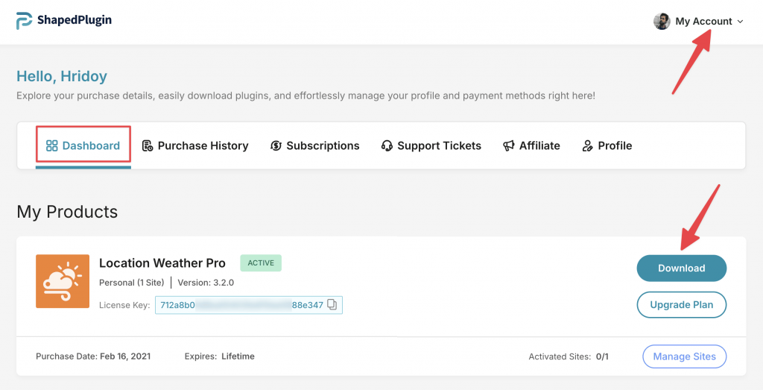Select the Dashboard tab
This screenshot has height=390, width=763.
pyautogui.click(x=83, y=145)
